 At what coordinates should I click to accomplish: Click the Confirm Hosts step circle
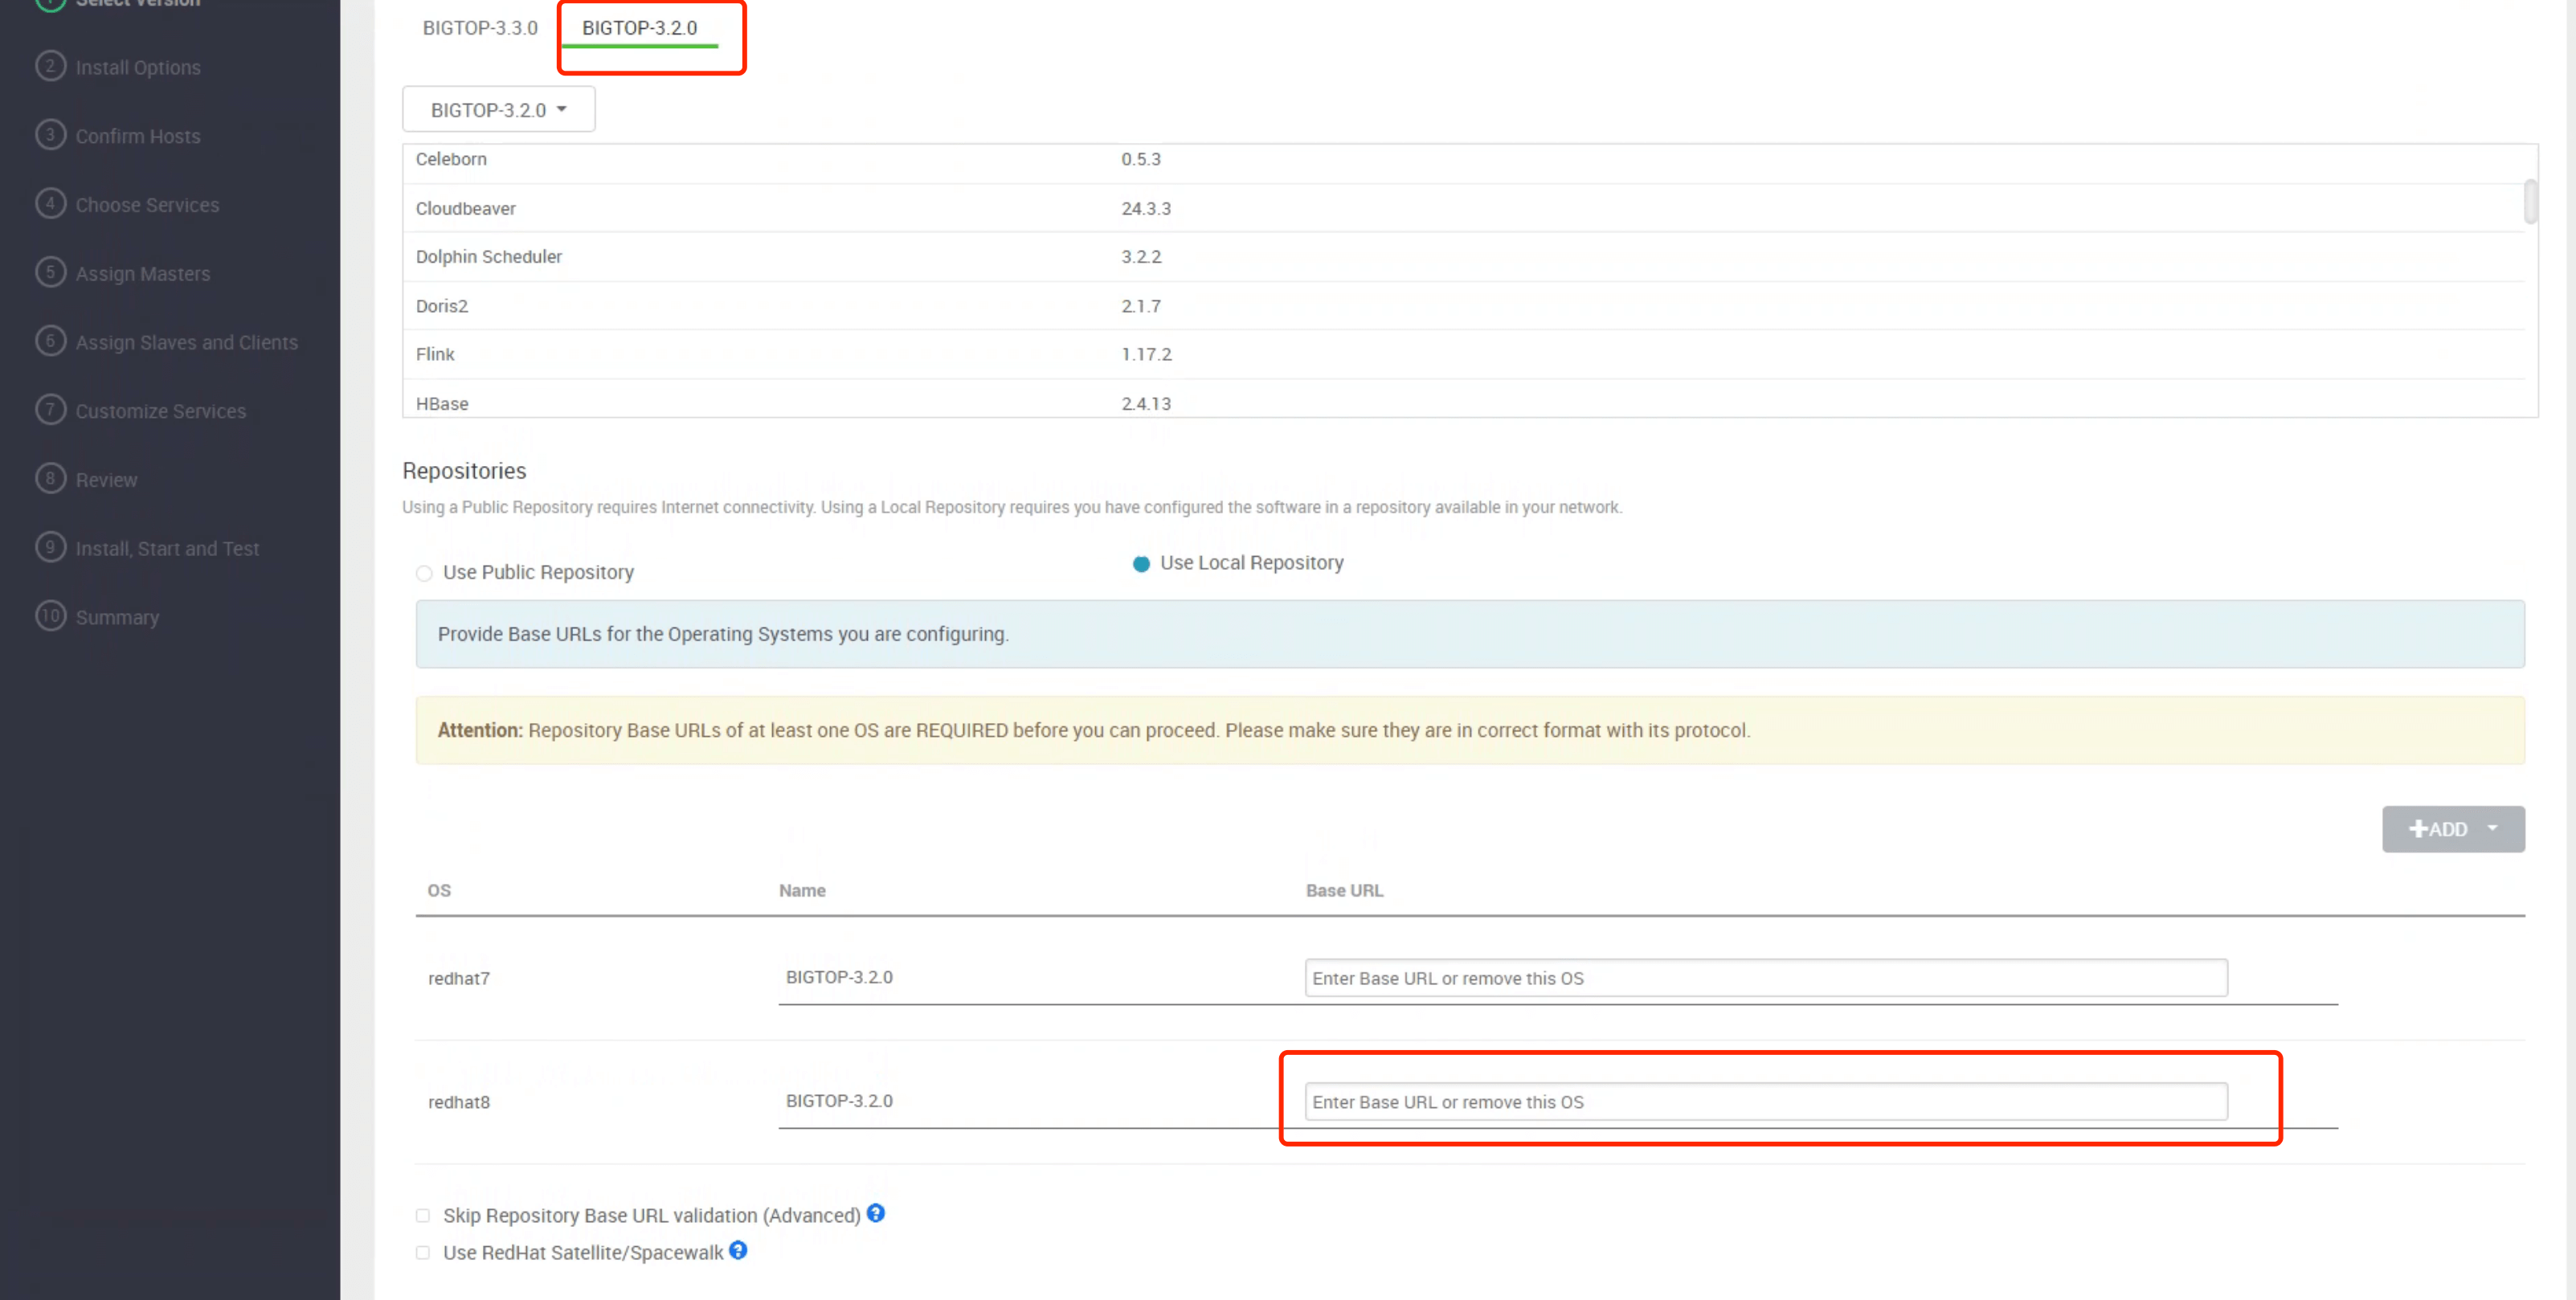coord(51,135)
